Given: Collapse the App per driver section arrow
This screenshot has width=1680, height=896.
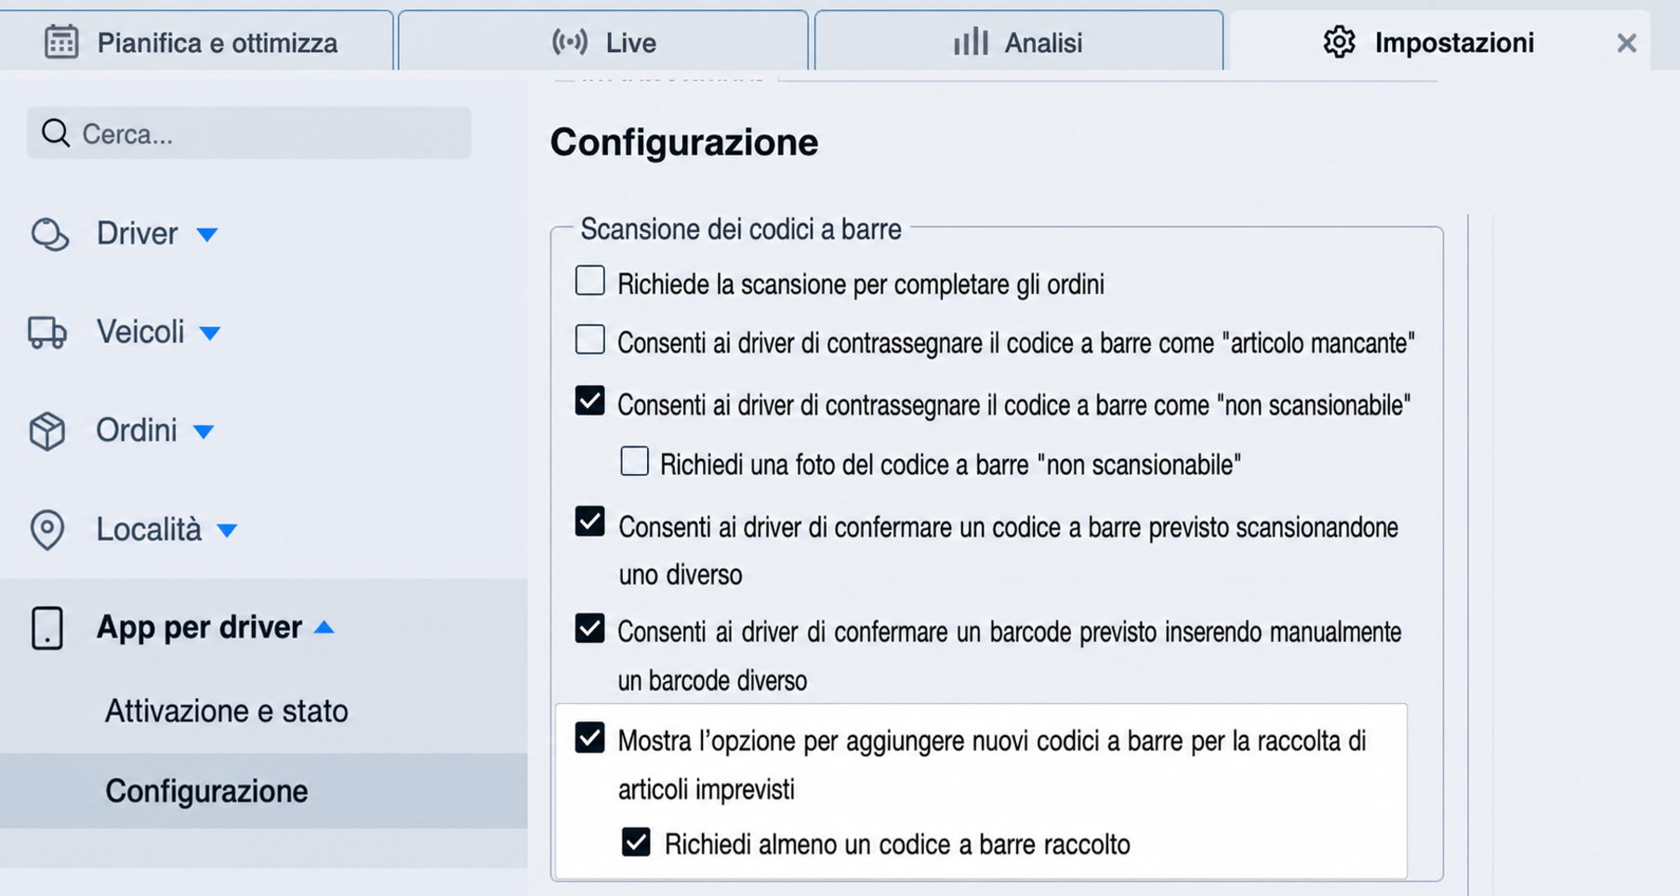Looking at the screenshot, I should pos(324,627).
